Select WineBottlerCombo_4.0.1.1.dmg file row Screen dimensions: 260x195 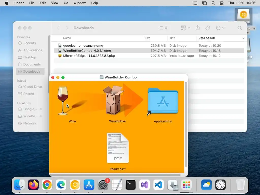pyautogui.click(x=149, y=51)
